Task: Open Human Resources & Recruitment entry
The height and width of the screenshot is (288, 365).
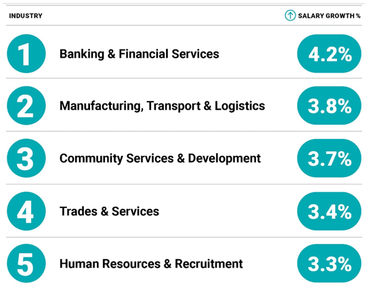Action: (151, 264)
